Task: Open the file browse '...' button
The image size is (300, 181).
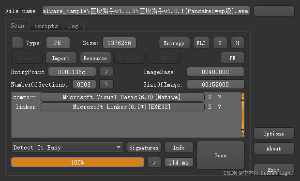Action: (x=274, y=11)
